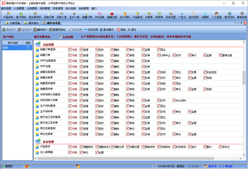Click the 删除用户 button
Image resolution: width=248 pixels, height=169 pixels.
tap(40, 30)
